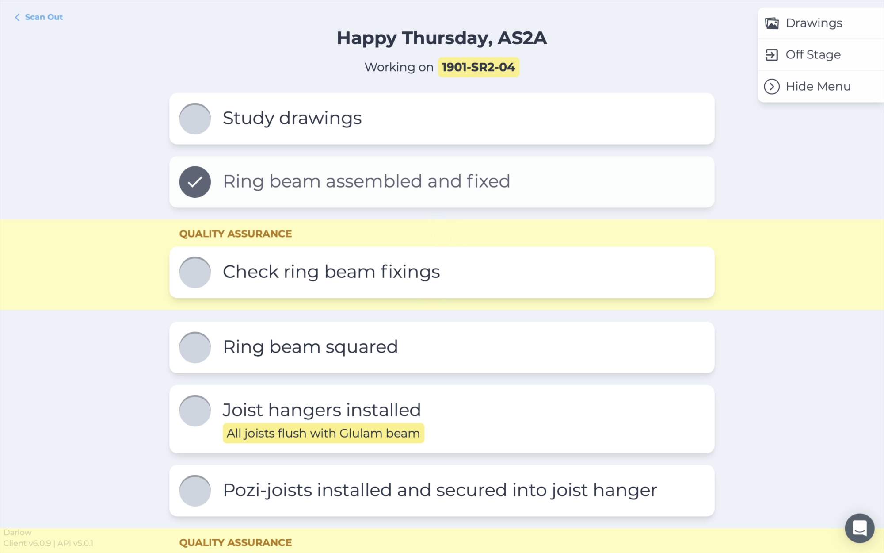
Task: Click the Joist hangers installed task label
Action: click(321, 410)
